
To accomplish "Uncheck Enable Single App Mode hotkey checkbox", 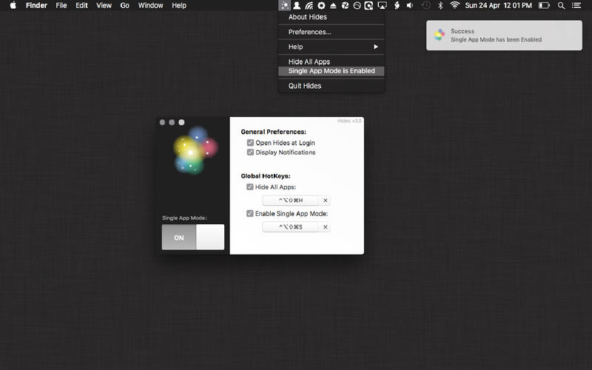I will pos(250,214).
